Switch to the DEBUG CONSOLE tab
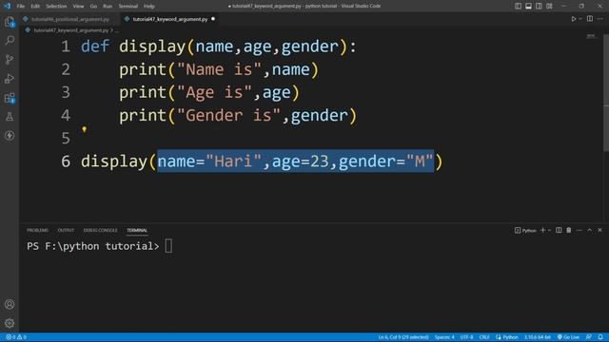The image size is (609, 342). 100,230
